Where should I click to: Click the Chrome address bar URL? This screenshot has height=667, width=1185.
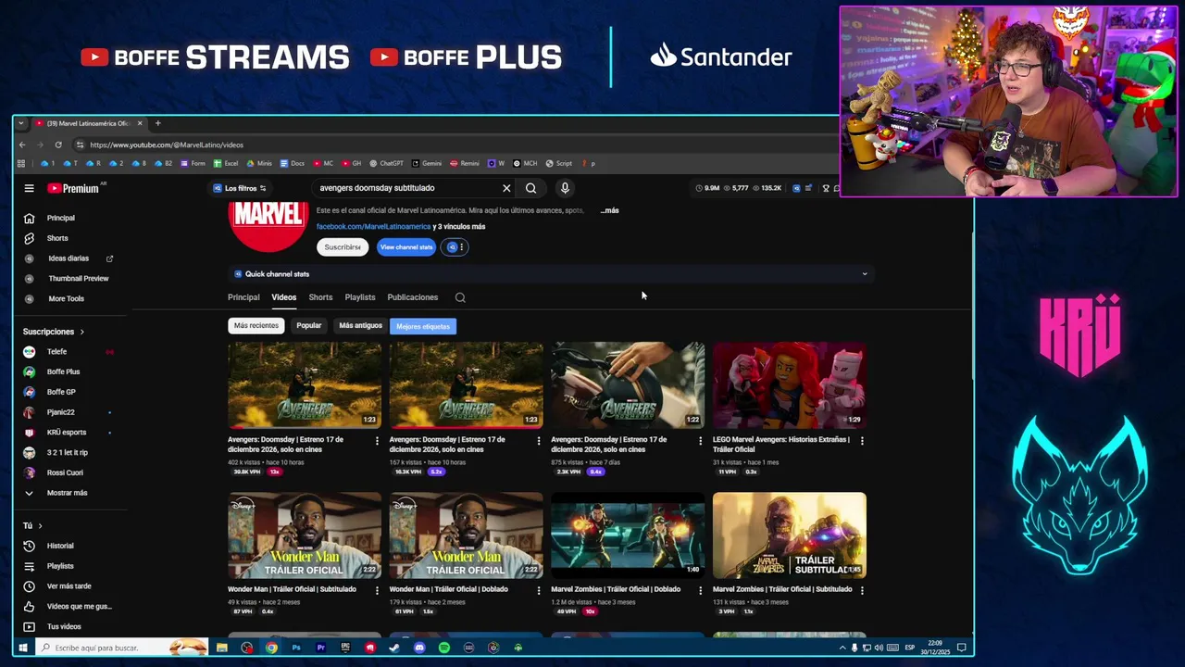pyautogui.click(x=167, y=145)
